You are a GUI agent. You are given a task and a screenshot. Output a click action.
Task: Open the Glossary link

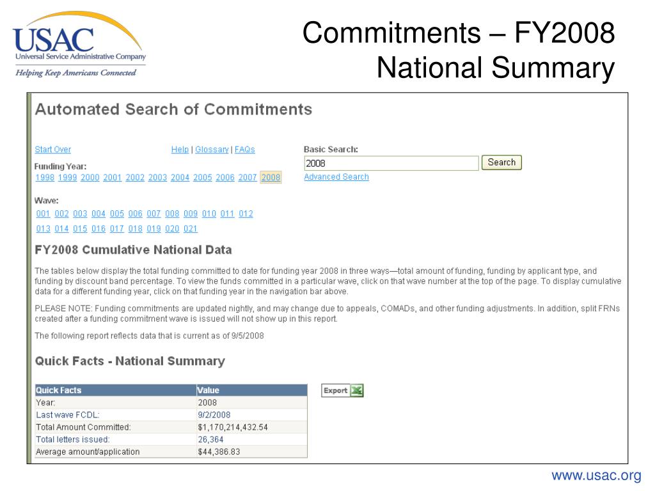[x=212, y=150]
